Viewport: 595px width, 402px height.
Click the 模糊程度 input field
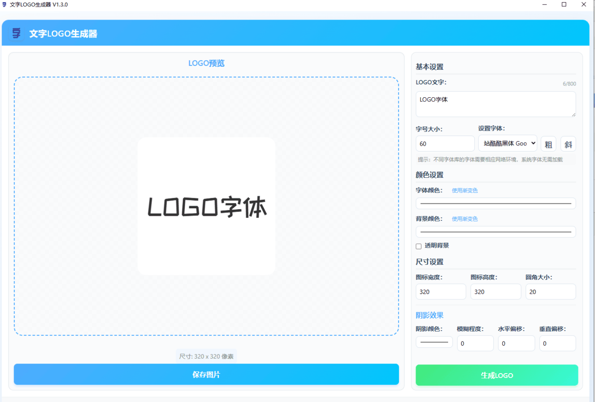(475, 344)
